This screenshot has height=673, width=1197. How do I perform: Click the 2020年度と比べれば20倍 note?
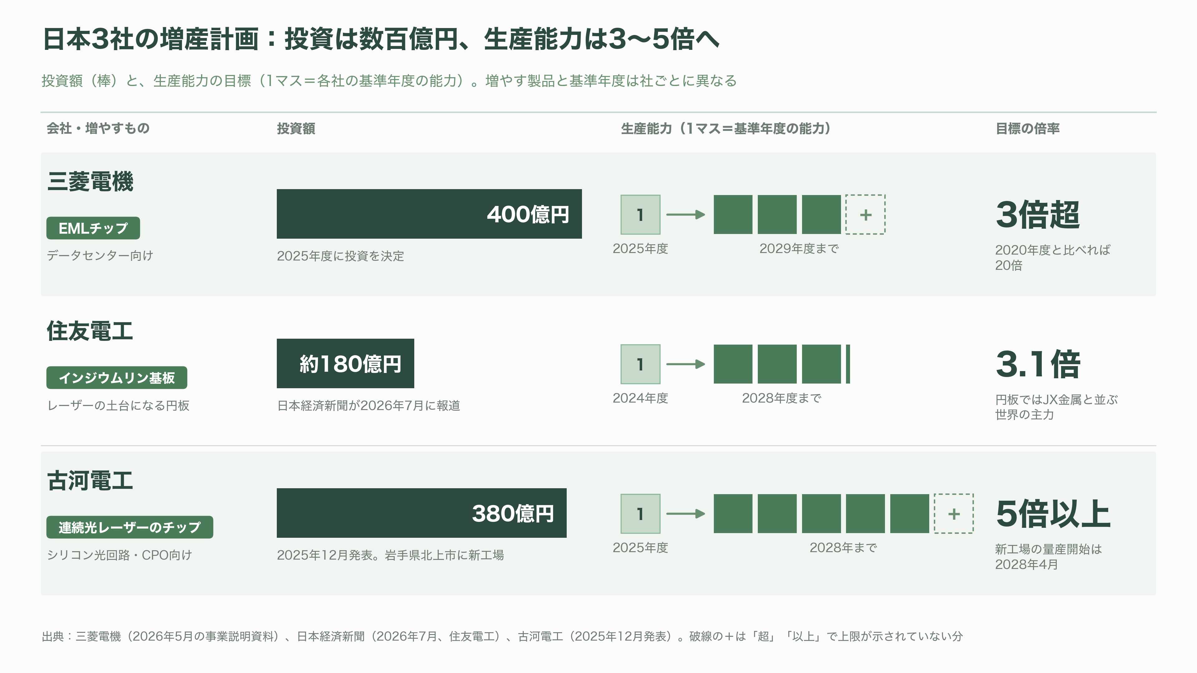tap(1052, 257)
